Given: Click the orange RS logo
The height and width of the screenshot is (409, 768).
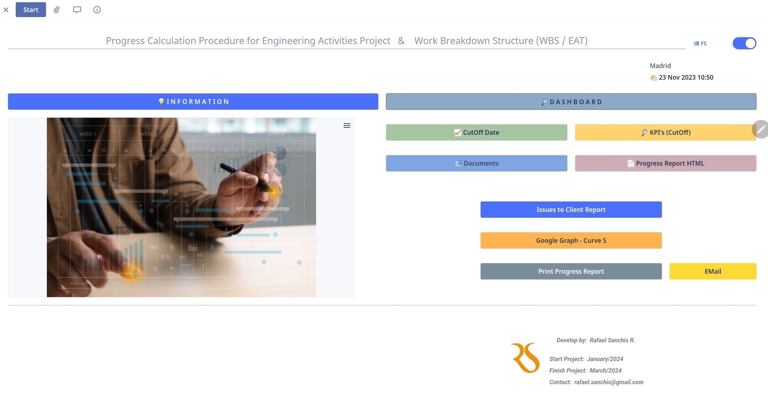Looking at the screenshot, I should point(526,358).
